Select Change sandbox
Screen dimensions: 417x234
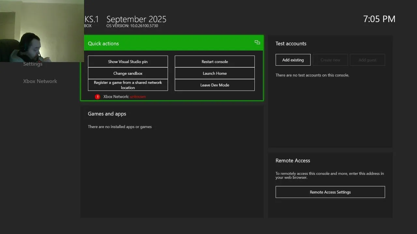click(x=128, y=73)
